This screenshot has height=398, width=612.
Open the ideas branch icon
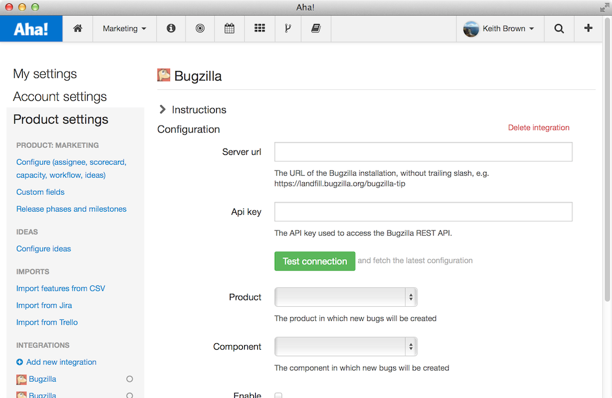[288, 28]
